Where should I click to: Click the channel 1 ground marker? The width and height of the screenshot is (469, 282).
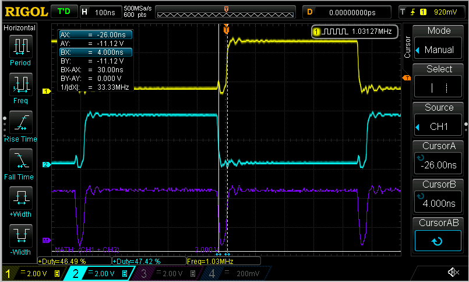(x=47, y=91)
